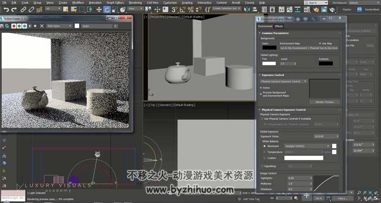
Task: Activate the Unlink Selection tool
Action: click(x=31, y=9)
